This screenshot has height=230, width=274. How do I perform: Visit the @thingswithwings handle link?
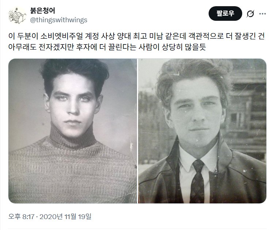(x=59, y=20)
